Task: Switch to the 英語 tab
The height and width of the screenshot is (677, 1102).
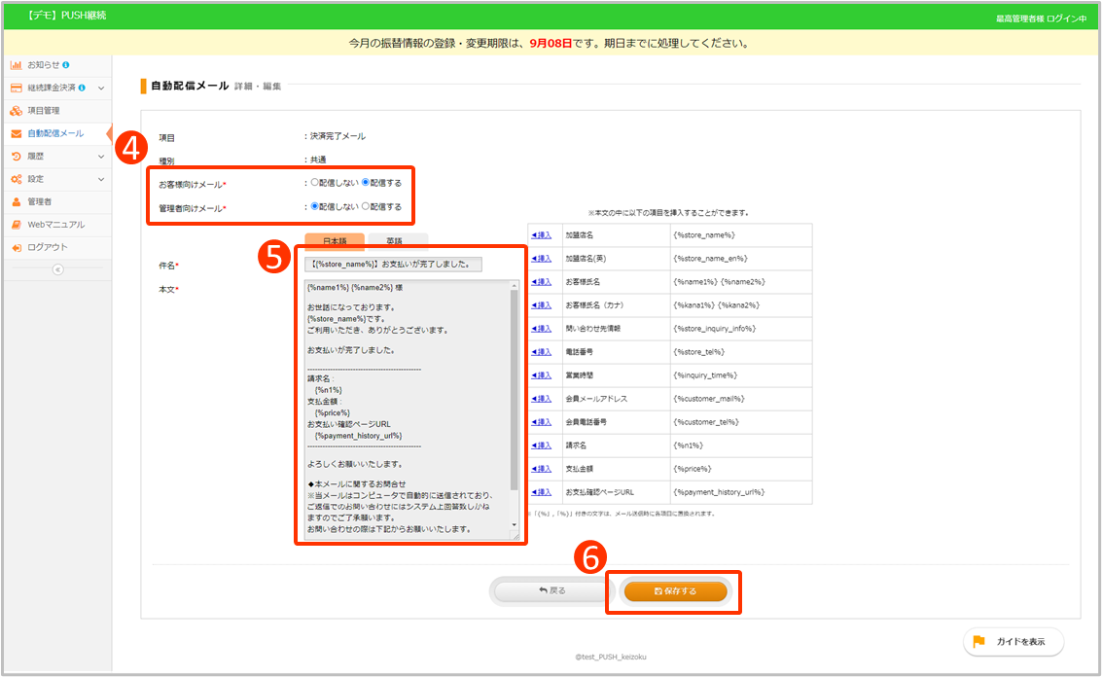Action: 393,240
